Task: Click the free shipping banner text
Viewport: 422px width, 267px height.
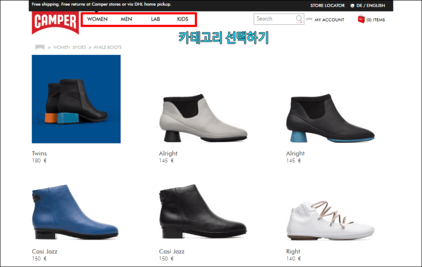Action: (101, 4)
